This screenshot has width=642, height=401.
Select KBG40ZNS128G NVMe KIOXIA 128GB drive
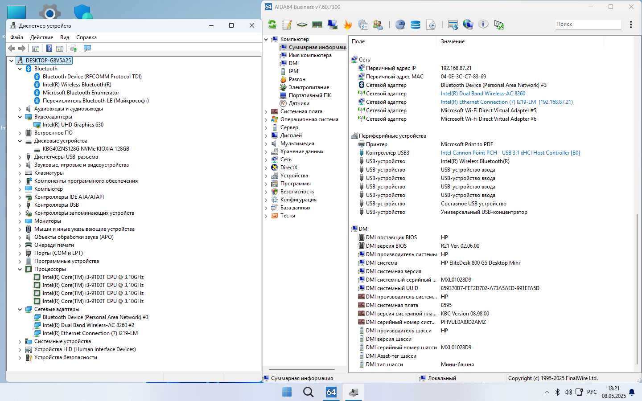click(x=86, y=149)
